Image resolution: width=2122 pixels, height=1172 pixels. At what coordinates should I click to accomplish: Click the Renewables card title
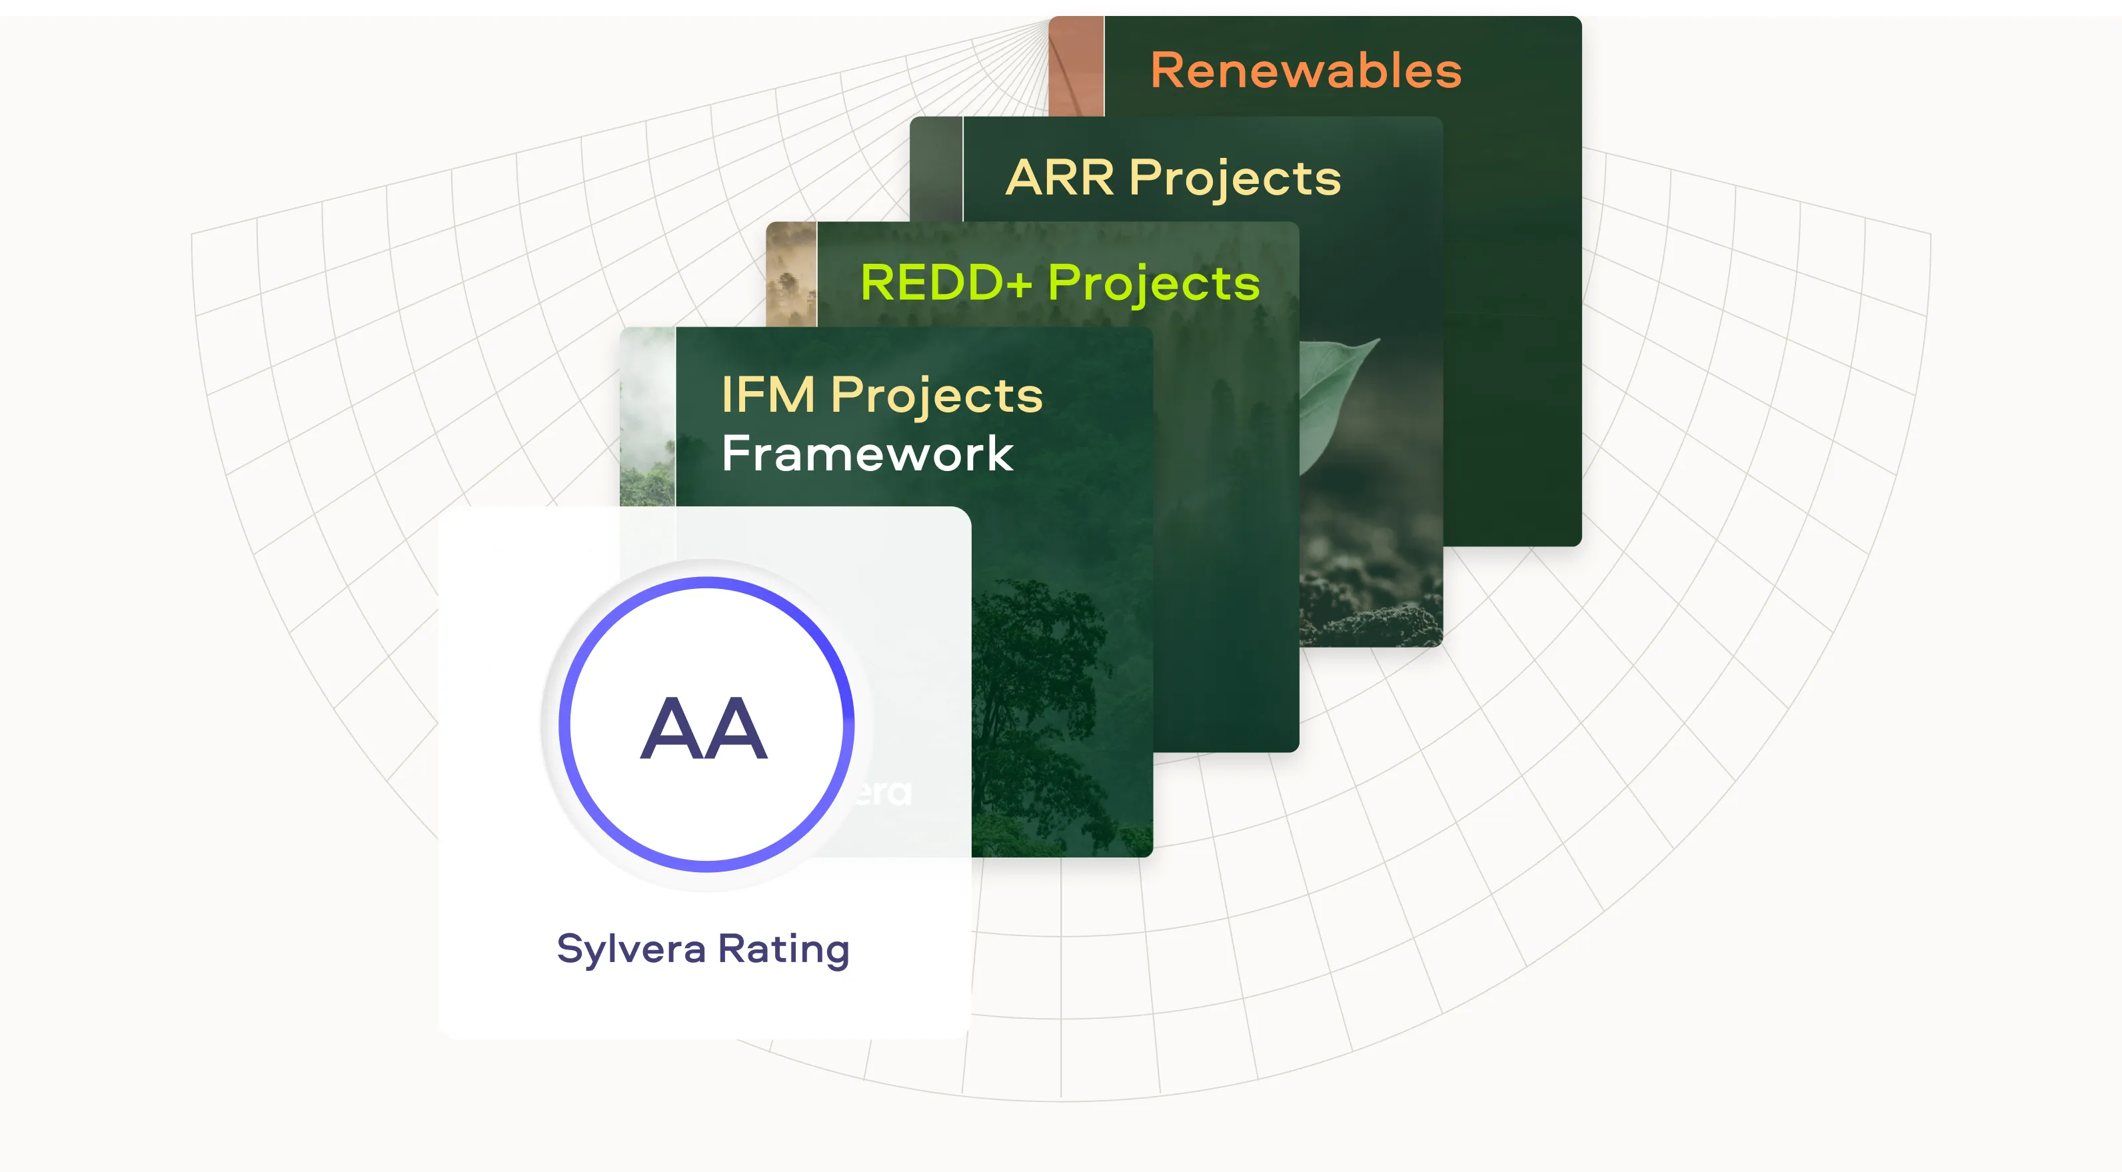click(1306, 71)
